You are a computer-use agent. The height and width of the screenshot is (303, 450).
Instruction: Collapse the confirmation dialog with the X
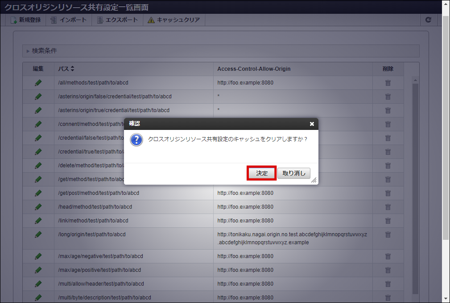pos(311,124)
